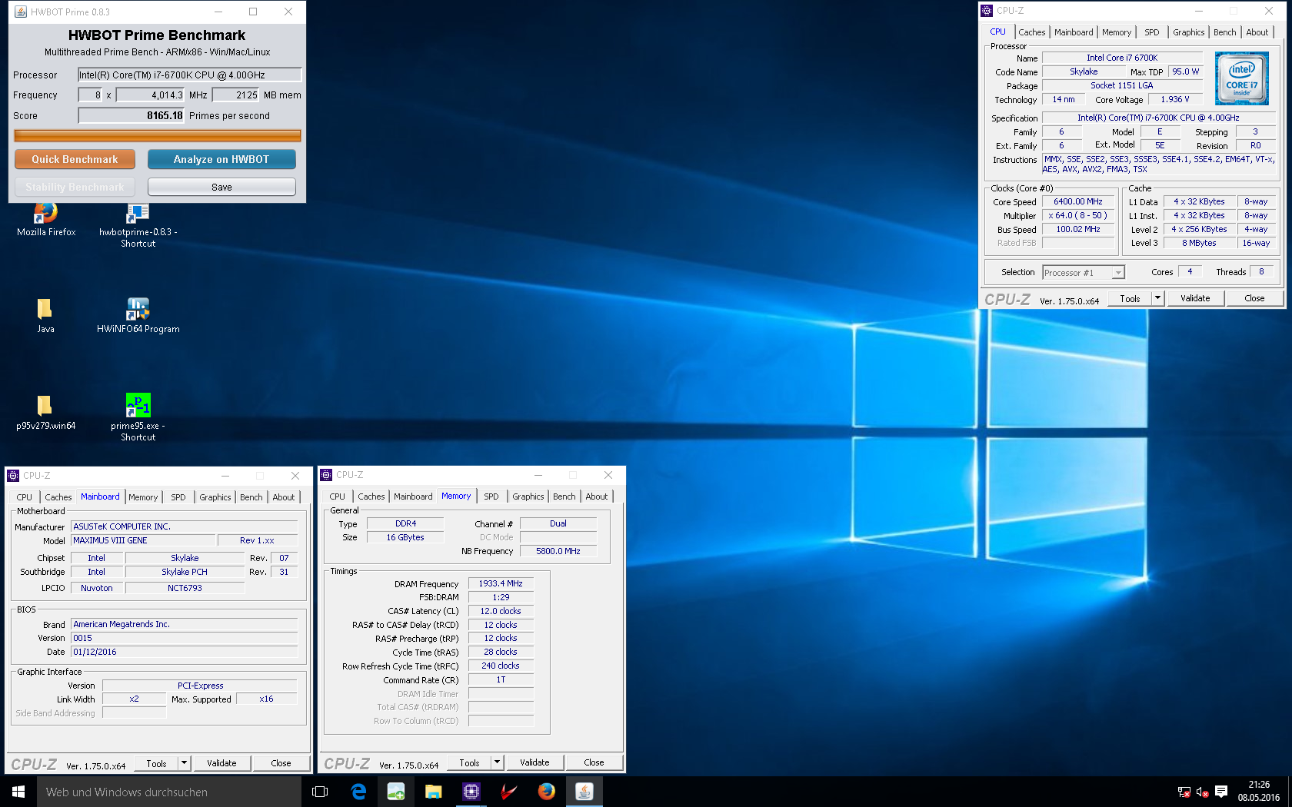Switch to Java HWBOT Prime taskbar icon

[584, 792]
